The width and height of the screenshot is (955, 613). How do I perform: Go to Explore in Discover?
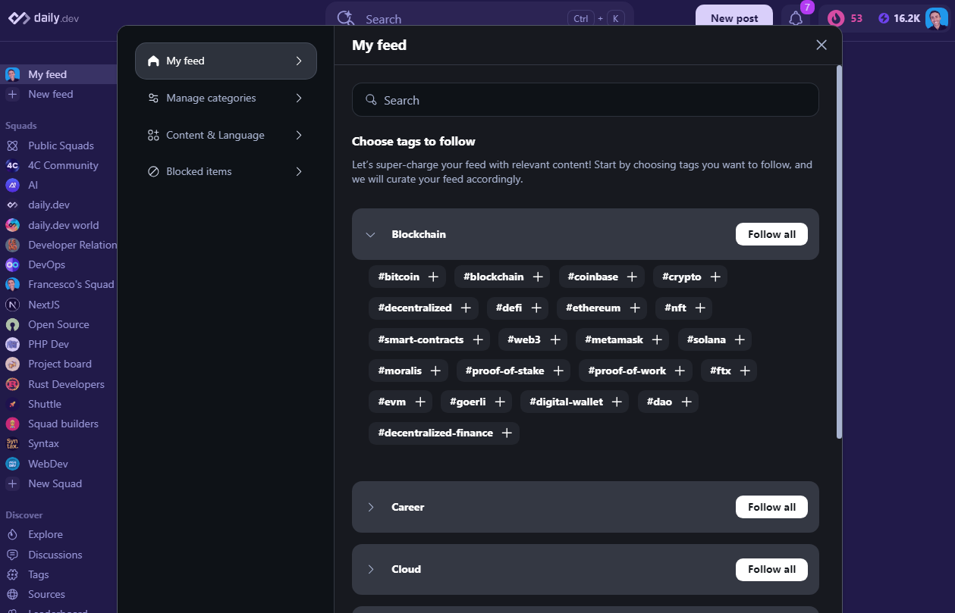coord(58,534)
